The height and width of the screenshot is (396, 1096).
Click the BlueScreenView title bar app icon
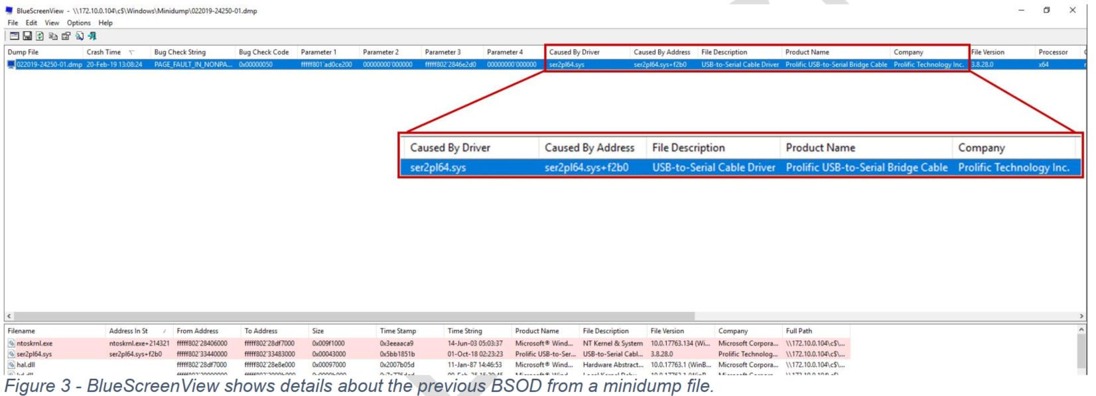click(x=9, y=11)
